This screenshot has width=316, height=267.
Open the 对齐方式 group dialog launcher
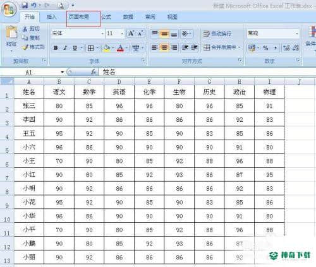pyautogui.click(x=240, y=61)
